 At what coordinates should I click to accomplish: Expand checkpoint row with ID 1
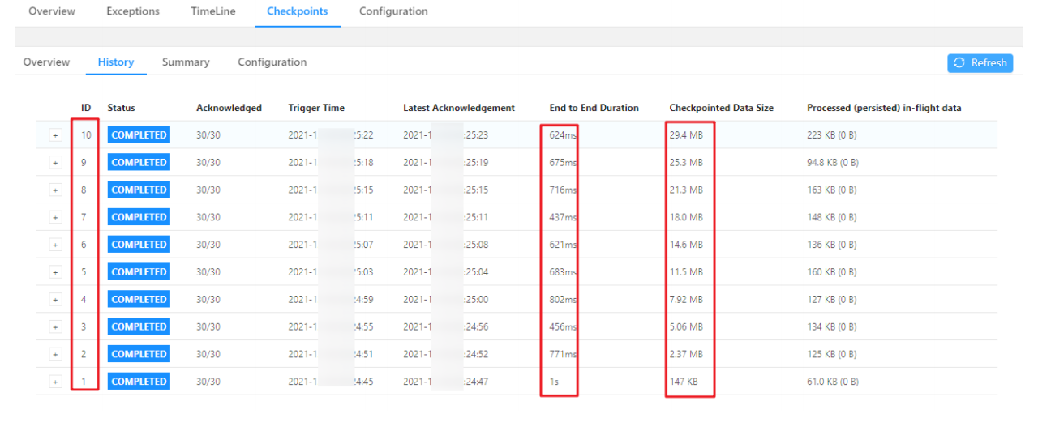55,382
